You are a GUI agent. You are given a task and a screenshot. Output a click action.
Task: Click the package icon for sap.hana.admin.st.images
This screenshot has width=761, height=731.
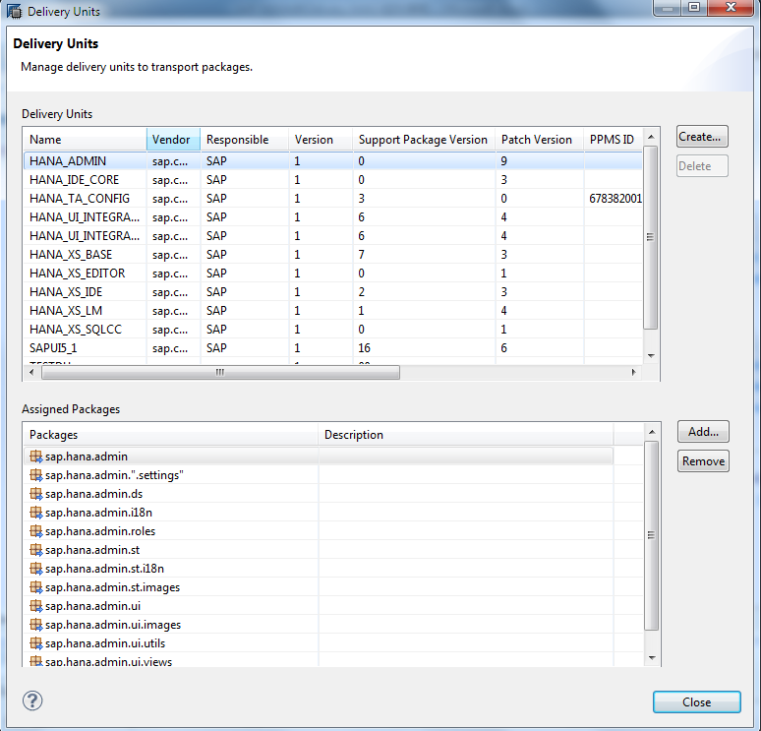pos(36,587)
